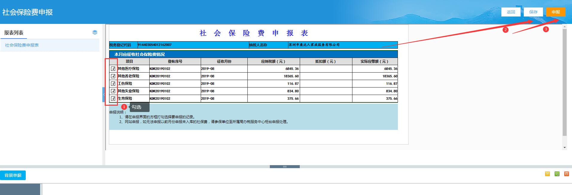Uncheck the 生育保险 row checkbox
572x195 pixels.
(x=113, y=99)
